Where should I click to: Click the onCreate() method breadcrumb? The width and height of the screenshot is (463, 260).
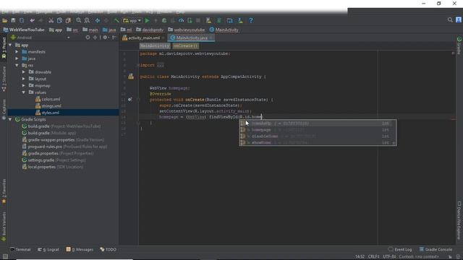click(185, 46)
